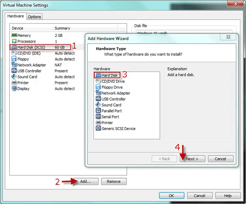Click the "Display" label in device list
The height and width of the screenshot is (204, 246).
point(23,89)
